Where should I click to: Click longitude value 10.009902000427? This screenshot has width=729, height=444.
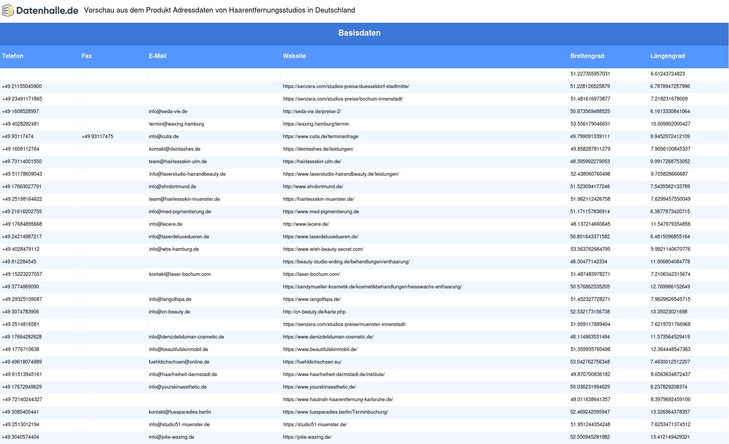(670, 124)
